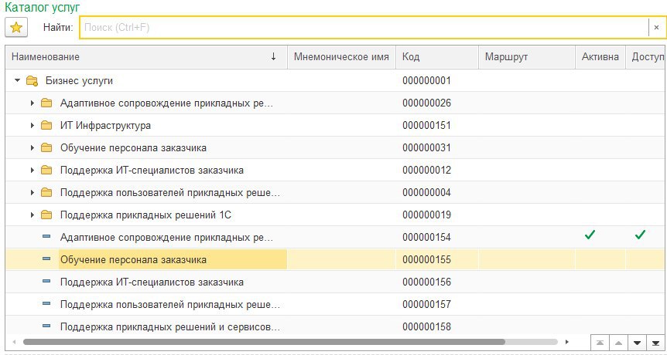Click item icon of code 000000156 row
This screenshot has height=355, width=667.
[46, 281]
